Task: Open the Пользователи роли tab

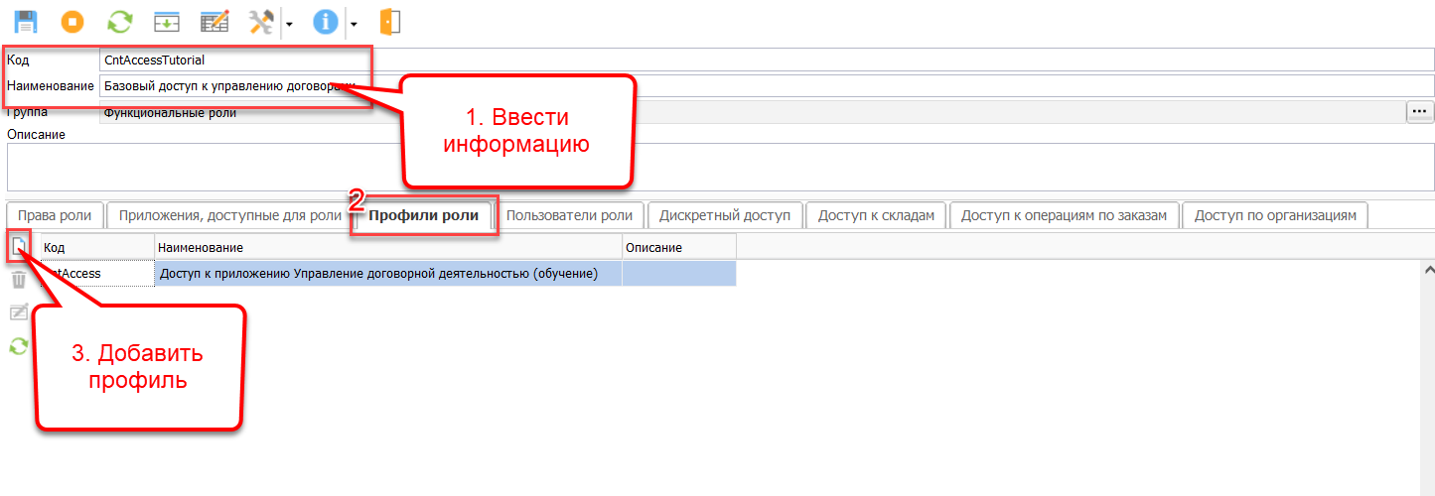Action: [x=569, y=215]
